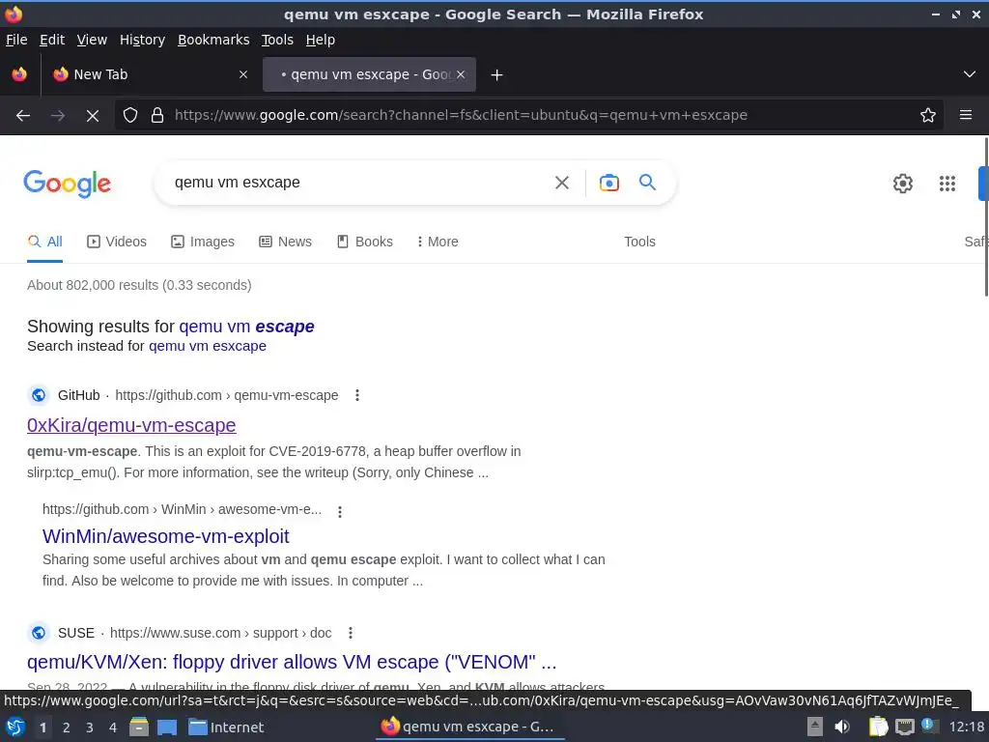989x742 pixels.
Task: Open the View menu
Action: [92, 40]
